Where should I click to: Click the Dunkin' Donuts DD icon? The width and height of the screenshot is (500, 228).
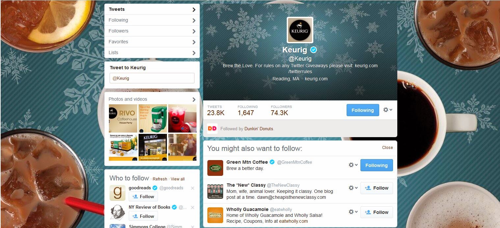click(x=212, y=129)
